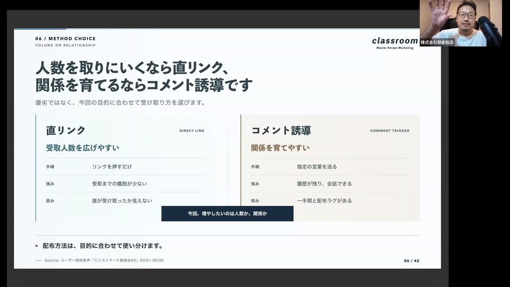This screenshot has height=287, width=510.
Task: Click the text リンクを押すだけ
Action: coord(112,167)
